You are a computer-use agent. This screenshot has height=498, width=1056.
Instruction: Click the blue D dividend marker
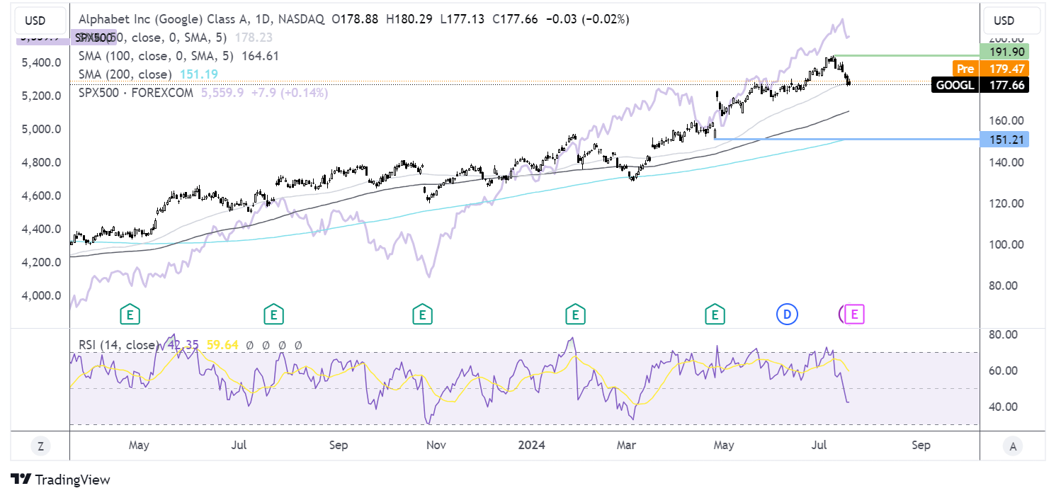[786, 314]
